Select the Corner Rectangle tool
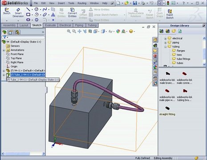207x160 pixels. coord(28,15)
